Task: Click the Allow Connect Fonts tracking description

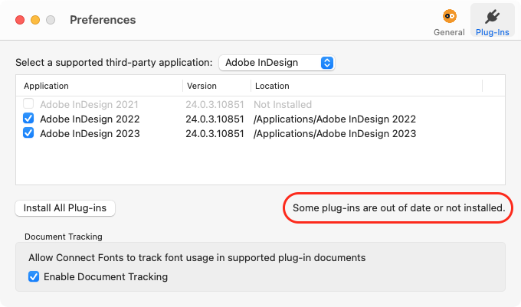Action: click(x=197, y=258)
